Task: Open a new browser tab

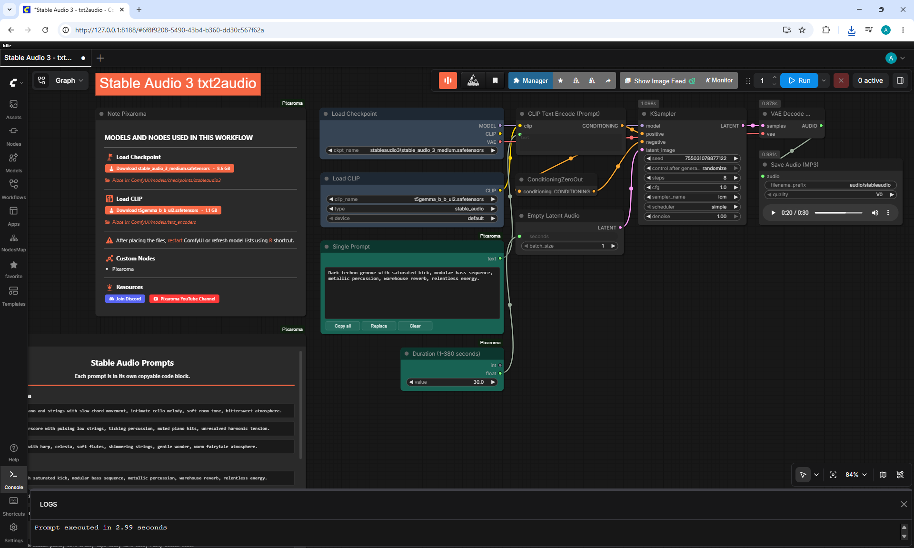Action: click(139, 10)
